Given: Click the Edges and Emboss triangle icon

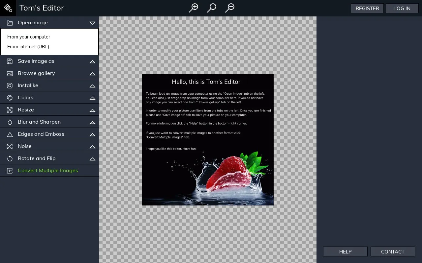Looking at the screenshot, I should [10, 134].
